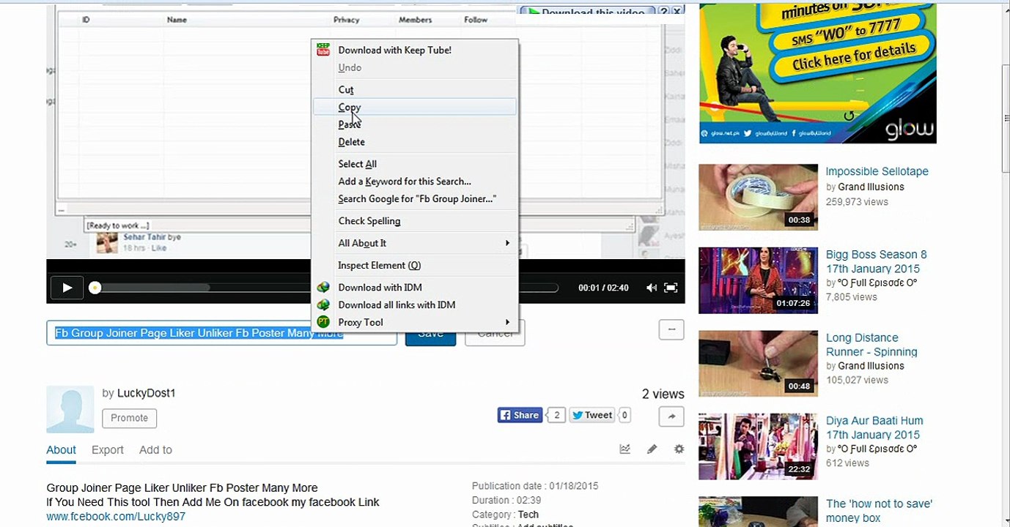Image resolution: width=1010 pixels, height=527 pixels.
Task: Click the Keep Tube icon in context menu
Action: tap(323, 50)
